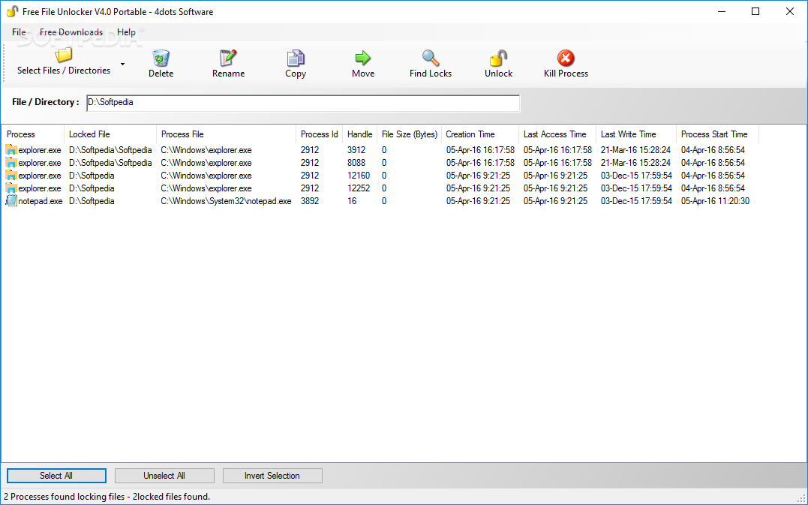Click the app padlock icon in title bar
This screenshot has height=505, width=808.
coord(12,11)
